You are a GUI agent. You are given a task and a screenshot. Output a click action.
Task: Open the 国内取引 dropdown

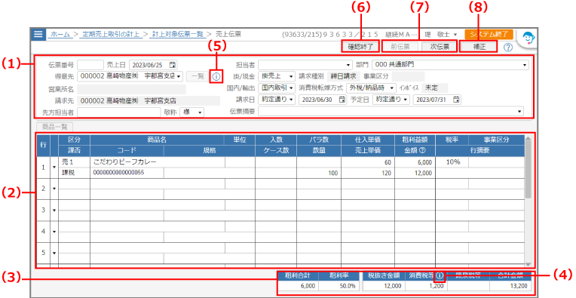click(277, 88)
